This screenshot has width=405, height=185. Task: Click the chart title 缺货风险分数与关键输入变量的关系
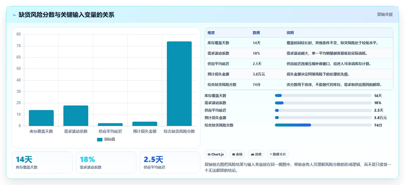point(66,15)
